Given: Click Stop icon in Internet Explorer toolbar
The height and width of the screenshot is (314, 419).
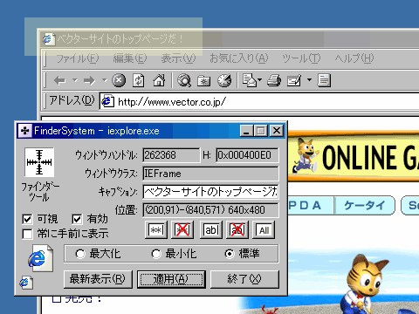Looking at the screenshot, I should click(119, 80).
